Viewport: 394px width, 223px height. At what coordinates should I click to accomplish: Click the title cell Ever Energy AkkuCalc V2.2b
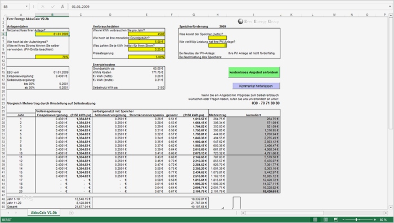pyautogui.click(x=28, y=19)
